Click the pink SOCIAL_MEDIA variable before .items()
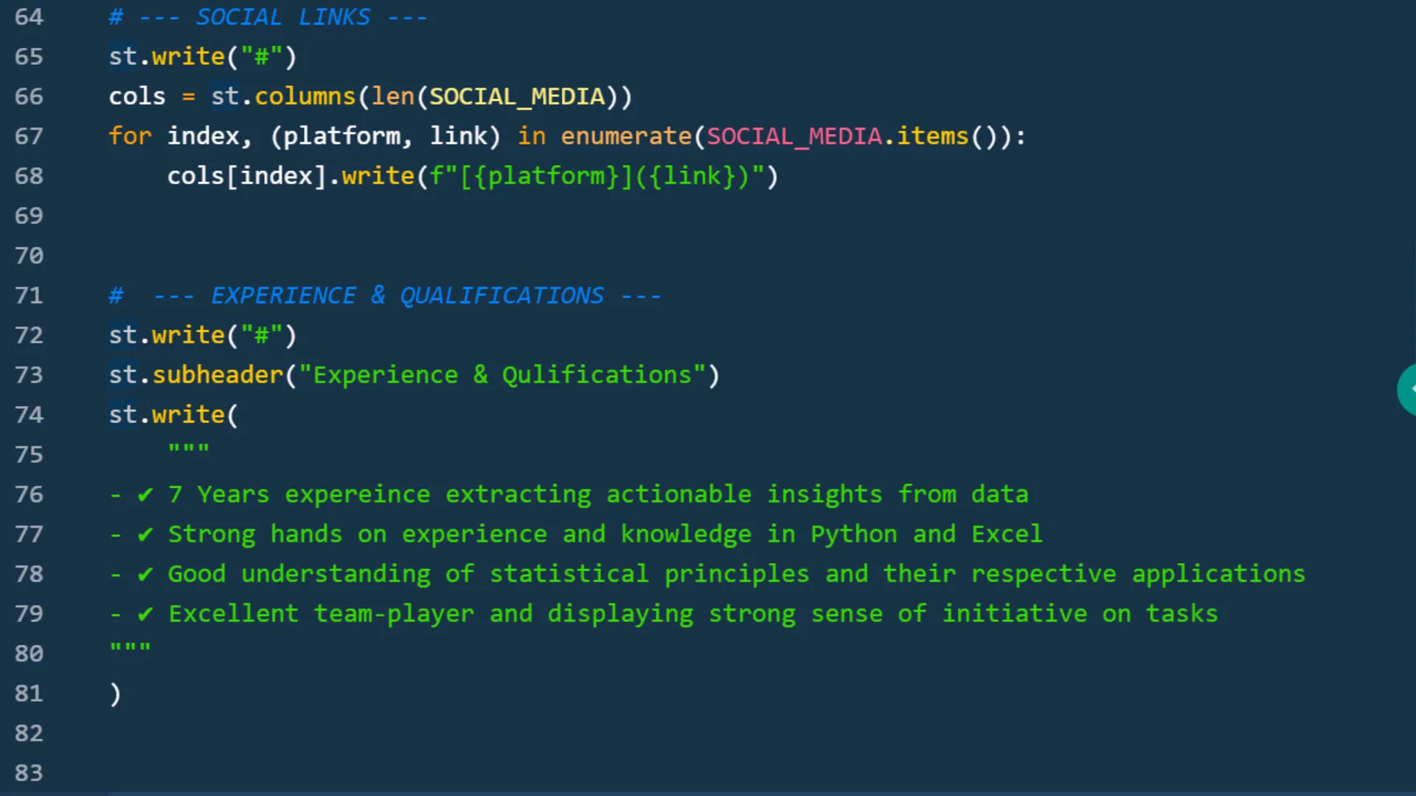The height and width of the screenshot is (796, 1416). coord(794,136)
